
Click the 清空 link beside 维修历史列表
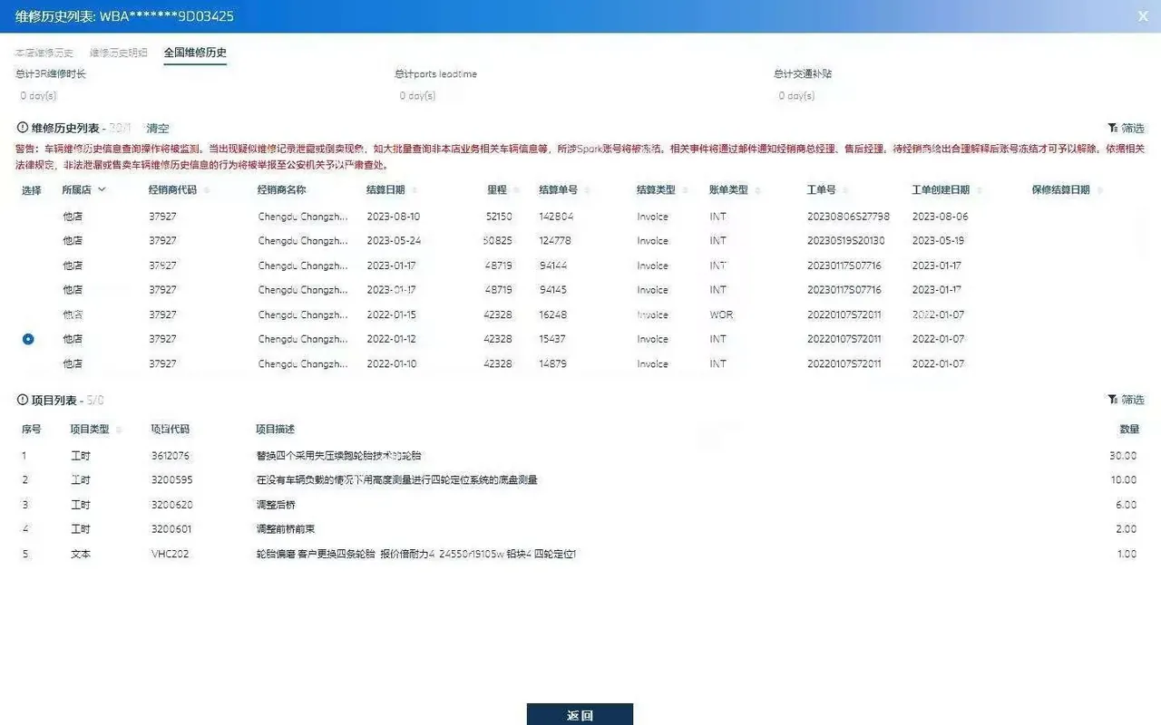coord(158,129)
